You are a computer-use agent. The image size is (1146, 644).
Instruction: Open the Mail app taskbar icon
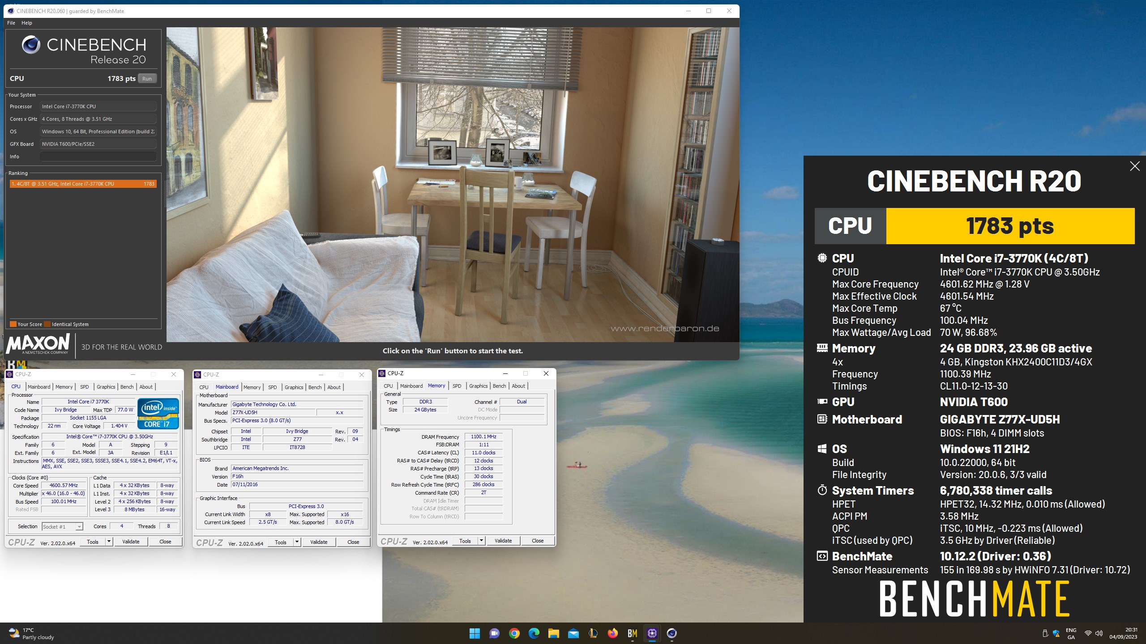click(x=573, y=633)
